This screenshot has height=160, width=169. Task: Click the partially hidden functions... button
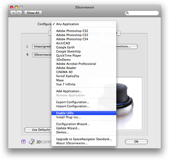(127, 47)
